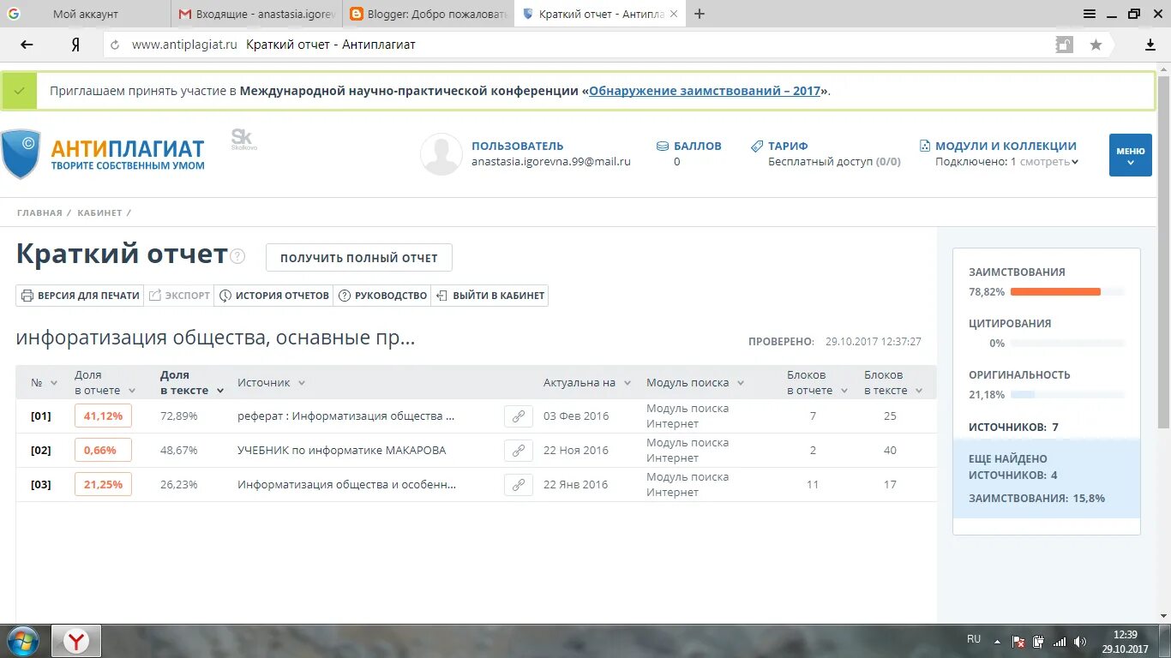Sort by Блоков в отчете column
1171x658 pixels.
(x=843, y=391)
